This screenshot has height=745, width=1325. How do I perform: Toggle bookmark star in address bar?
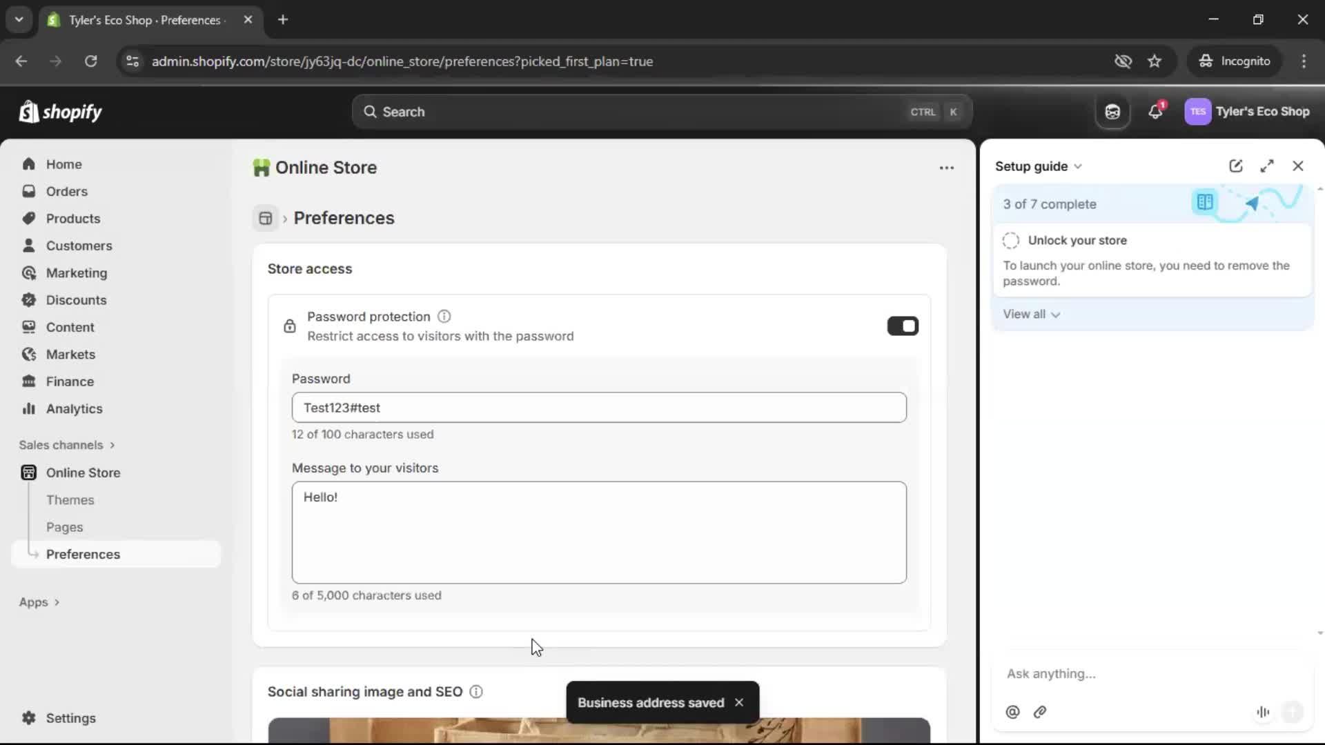[x=1155, y=61]
